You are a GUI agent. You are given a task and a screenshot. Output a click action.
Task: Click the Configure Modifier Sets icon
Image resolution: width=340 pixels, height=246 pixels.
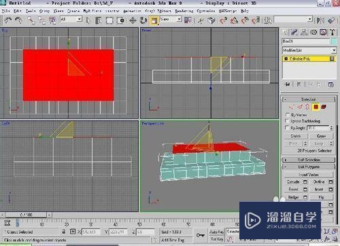pyautogui.click(x=330, y=84)
